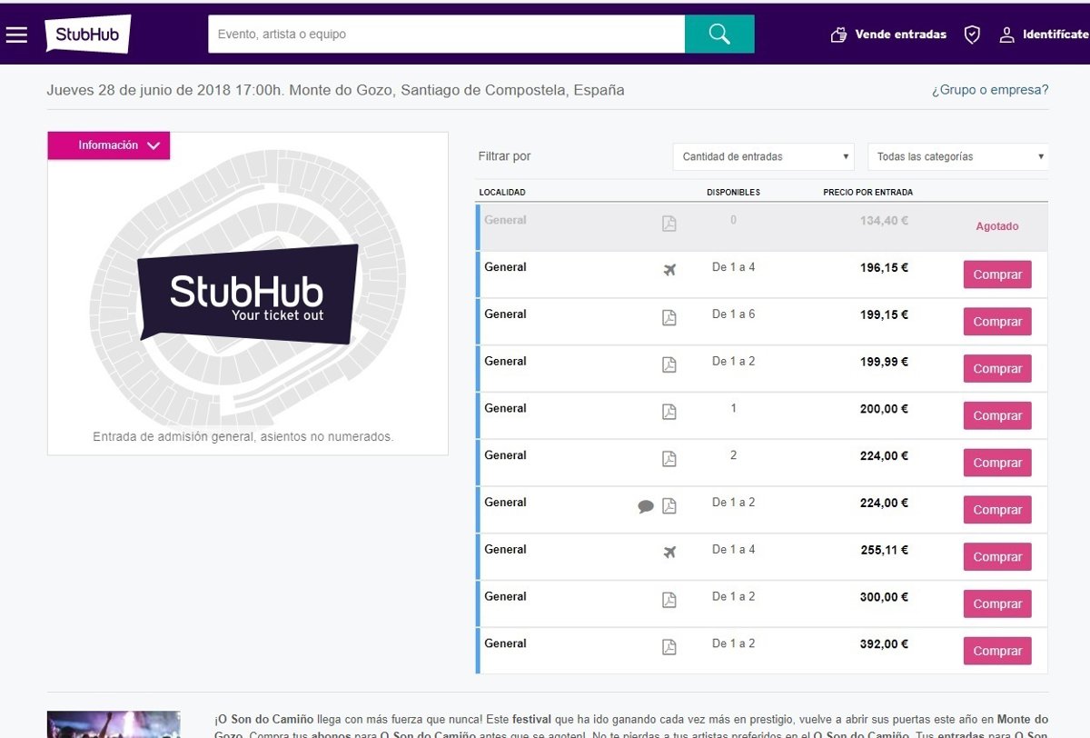Click Comprar for the 200,00 € ticket
The width and height of the screenshot is (1090, 738).
point(996,415)
